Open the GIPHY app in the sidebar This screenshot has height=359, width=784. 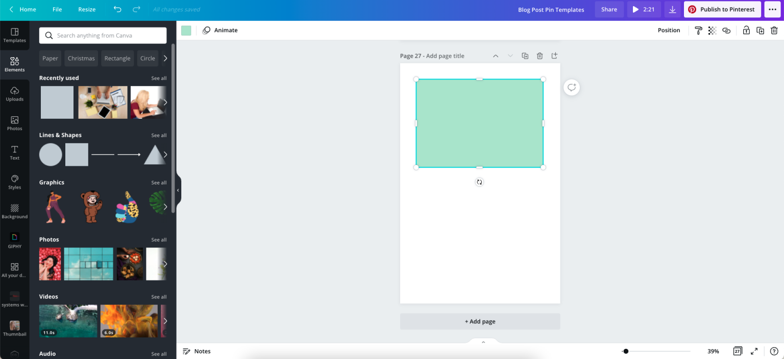pyautogui.click(x=14, y=240)
